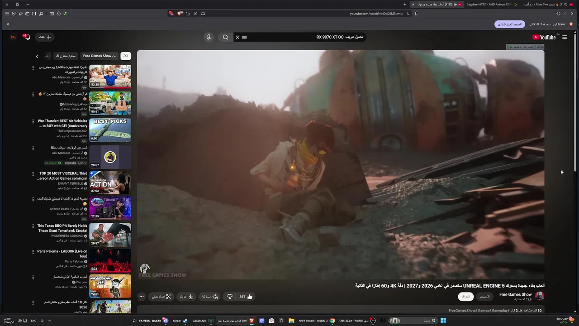Open the Brave playlist music-note icon

pyautogui.click(x=41, y=14)
